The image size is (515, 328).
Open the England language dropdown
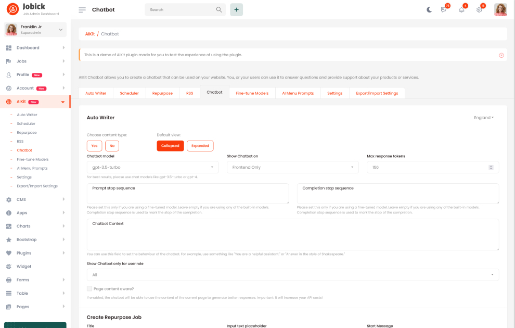[x=483, y=118]
